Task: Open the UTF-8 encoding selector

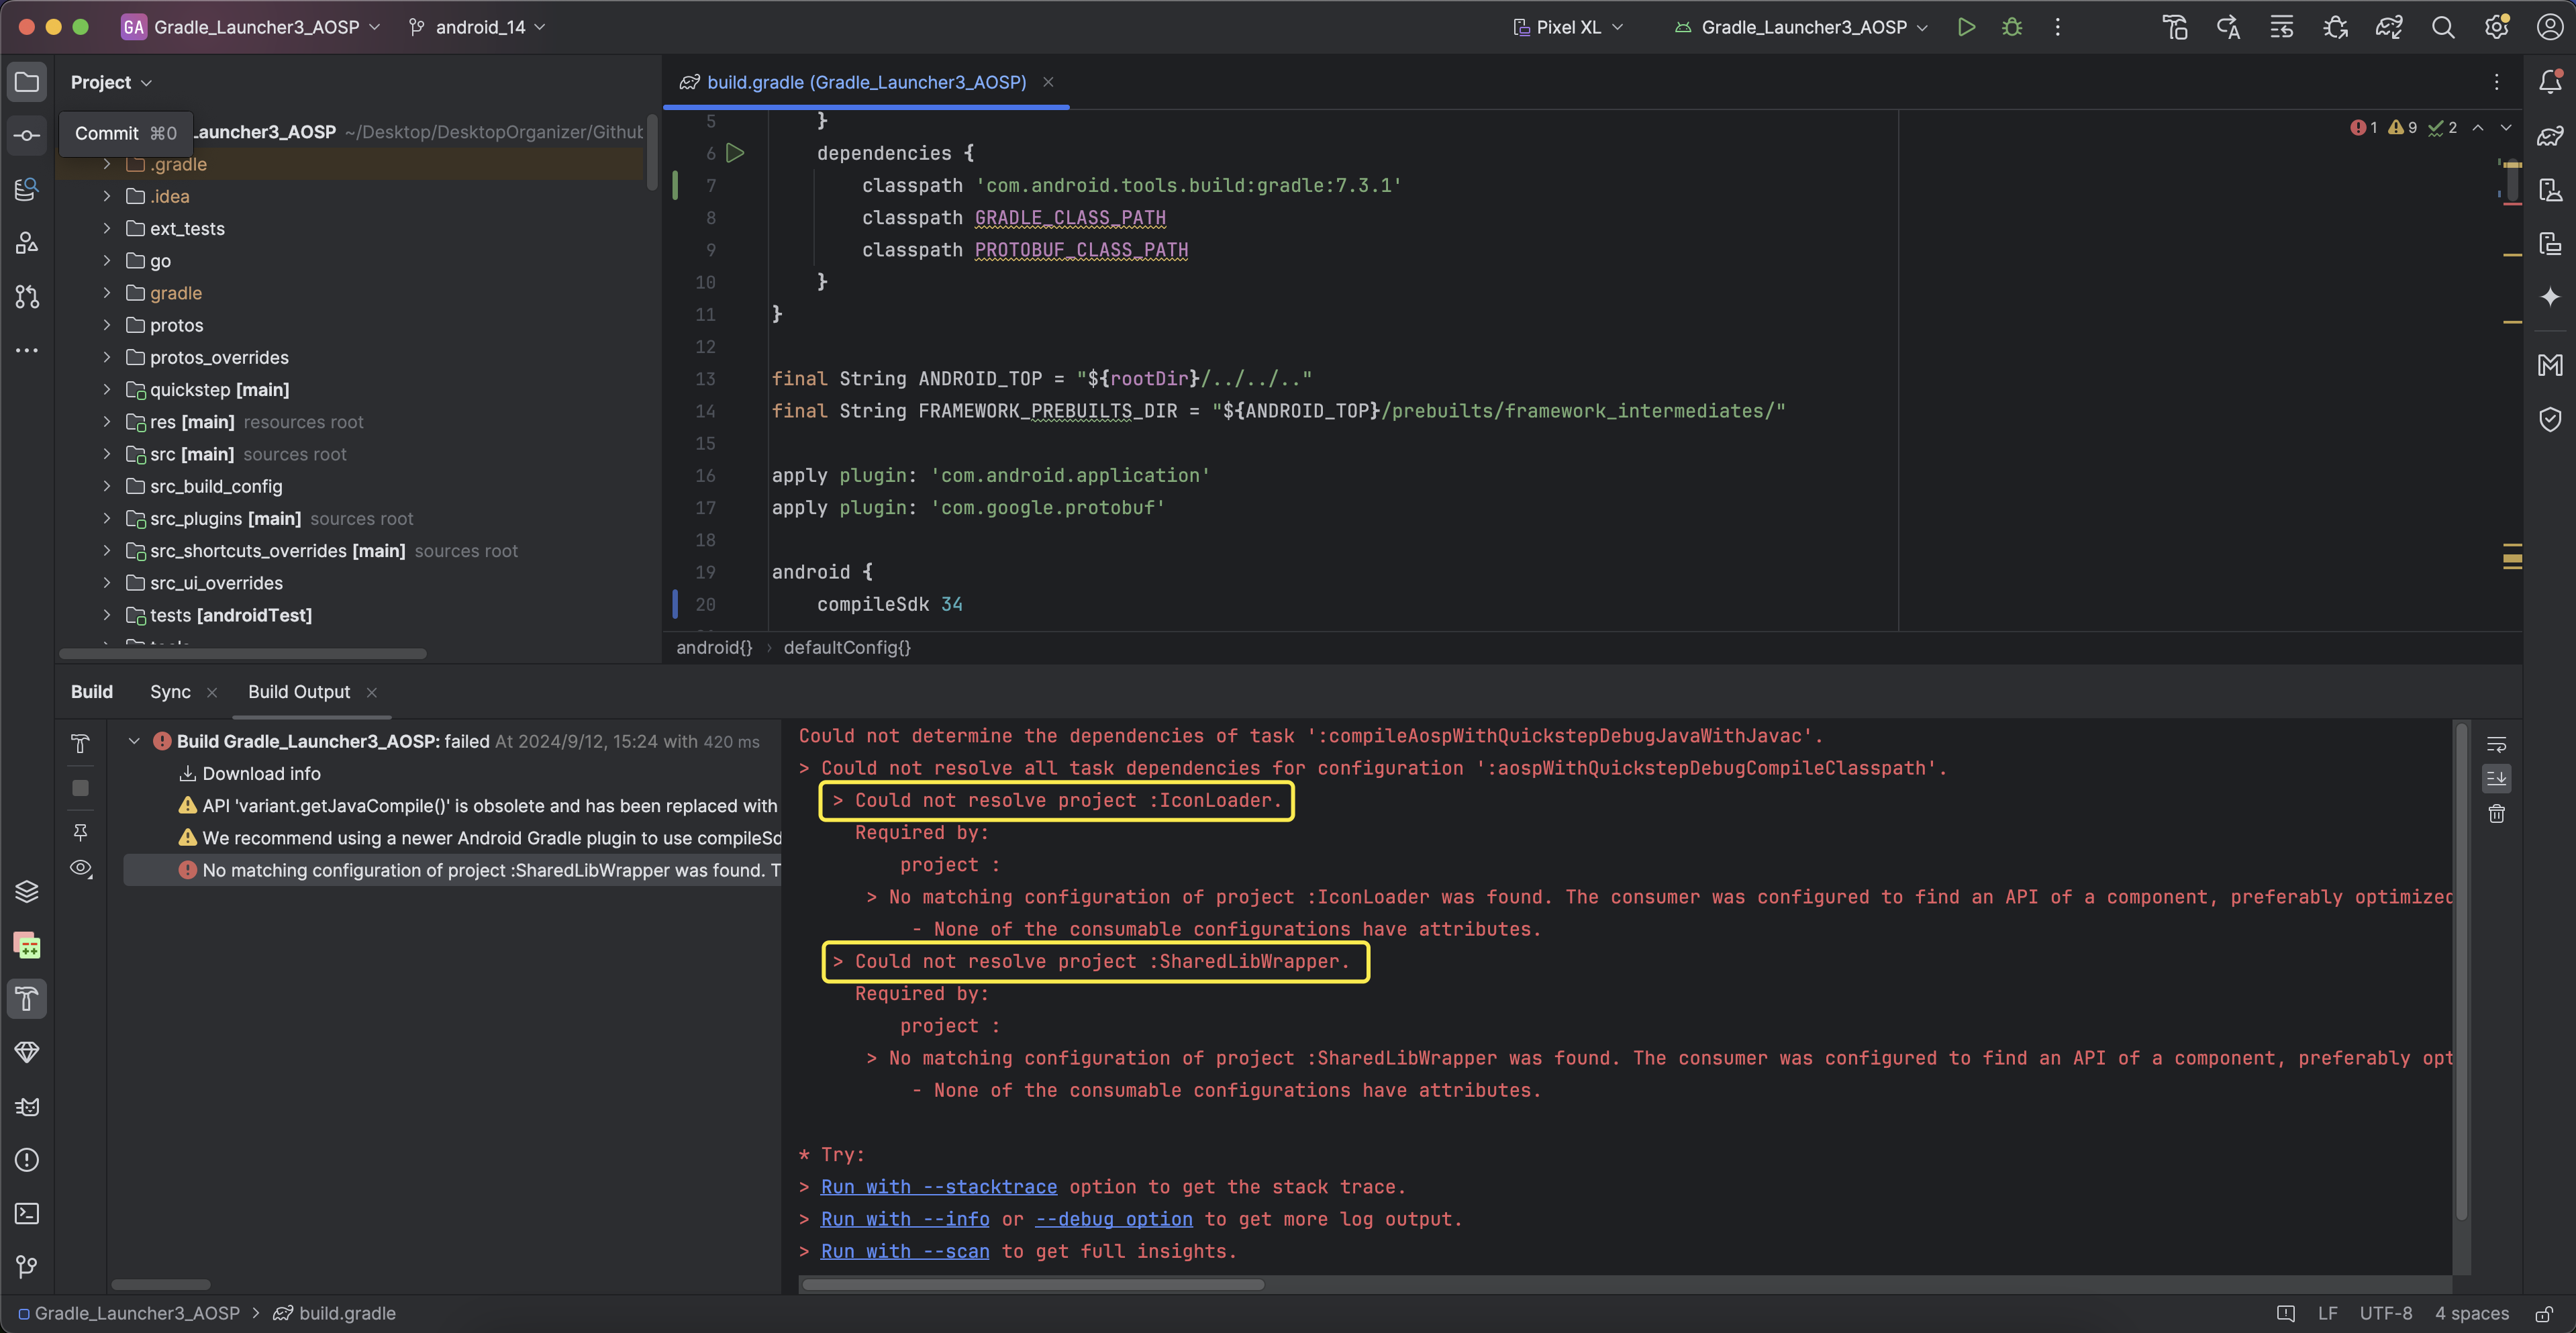Action: coord(2385,1313)
